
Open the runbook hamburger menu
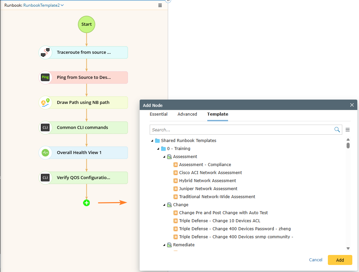tap(160, 5)
